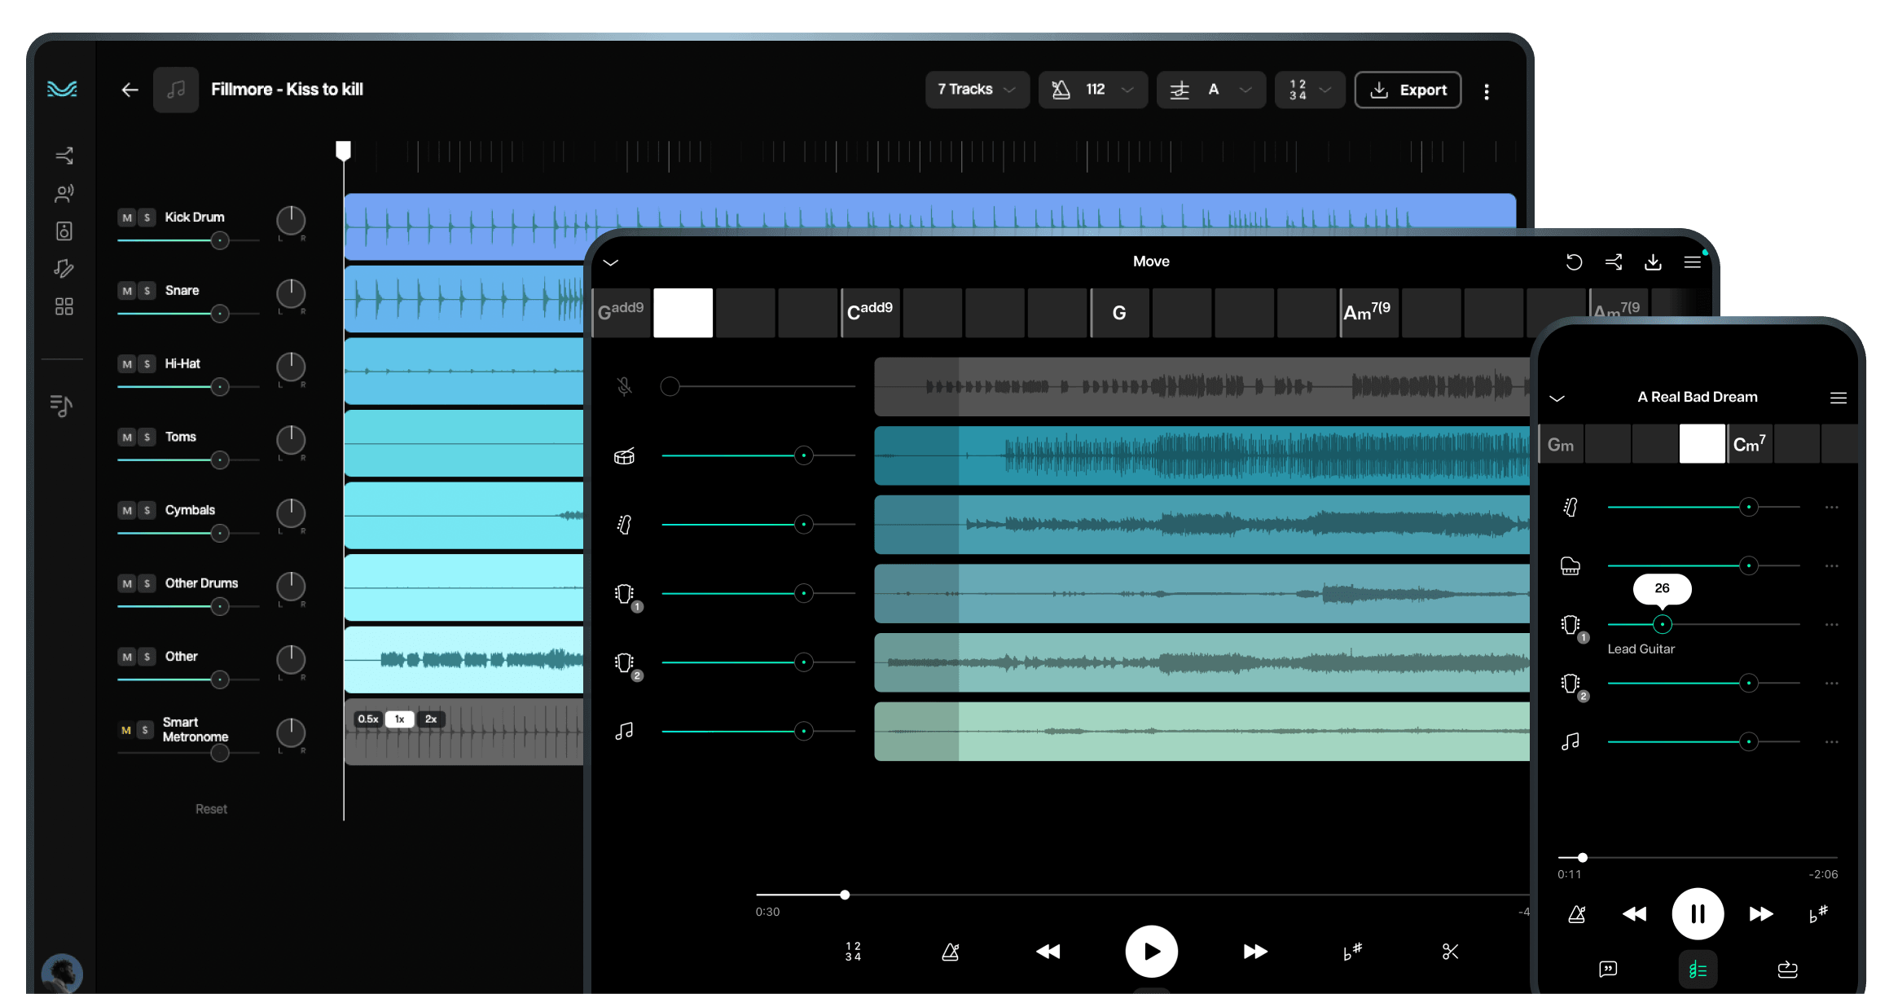The height and width of the screenshot is (994, 1889).
Task: Click the Lead Guitar volume slider knob
Action: (1662, 624)
